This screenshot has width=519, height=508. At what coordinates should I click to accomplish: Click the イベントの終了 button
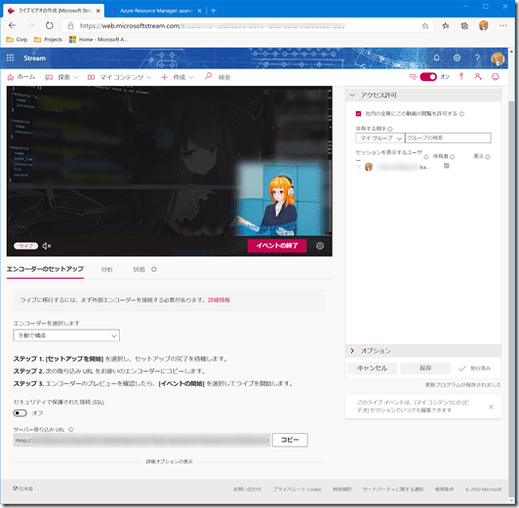pos(277,246)
